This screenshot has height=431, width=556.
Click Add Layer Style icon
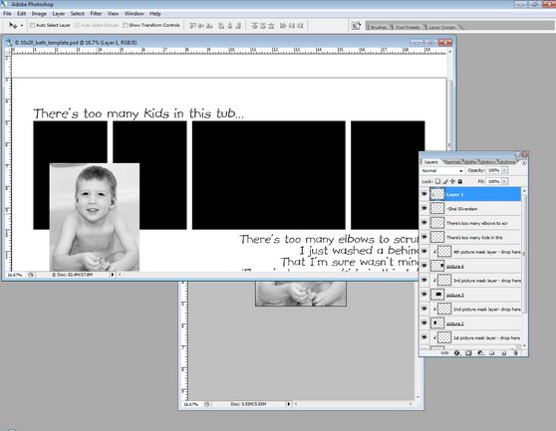456,353
